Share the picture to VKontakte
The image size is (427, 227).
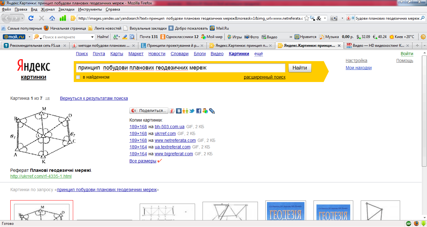[x=179, y=111]
